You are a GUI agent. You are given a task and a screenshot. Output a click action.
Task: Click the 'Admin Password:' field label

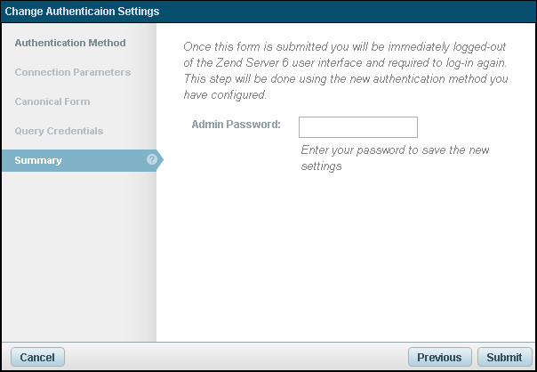click(236, 124)
